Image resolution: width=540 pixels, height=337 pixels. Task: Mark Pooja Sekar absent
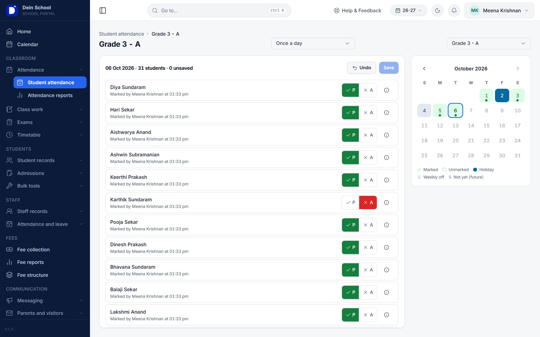tap(368, 225)
